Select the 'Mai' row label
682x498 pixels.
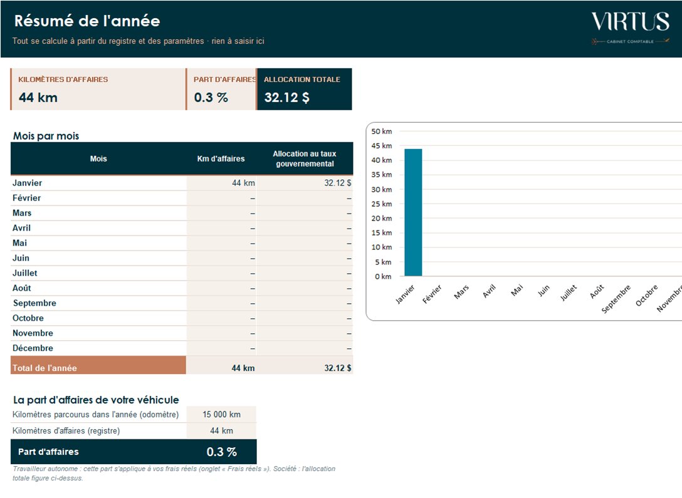click(x=19, y=243)
